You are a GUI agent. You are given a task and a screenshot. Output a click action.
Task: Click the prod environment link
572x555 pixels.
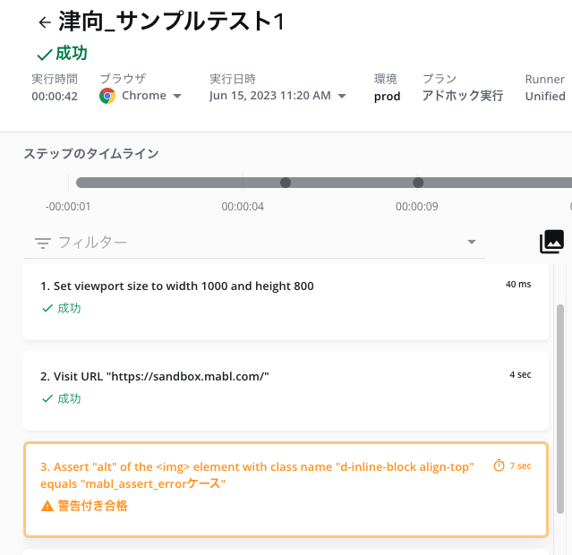coord(387,97)
